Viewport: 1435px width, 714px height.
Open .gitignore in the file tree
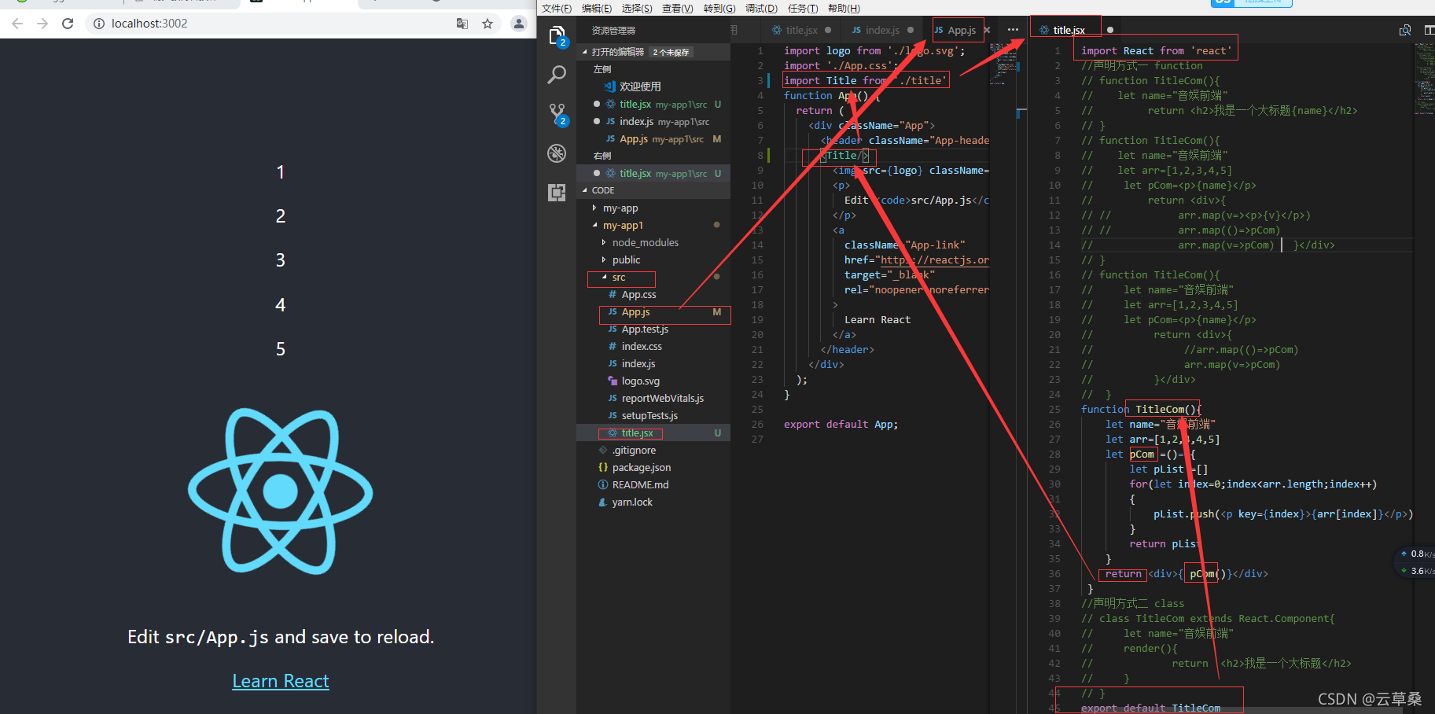pos(634,451)
